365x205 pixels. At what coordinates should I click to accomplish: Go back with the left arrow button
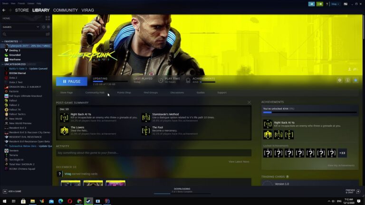click(x=4, y=10)
